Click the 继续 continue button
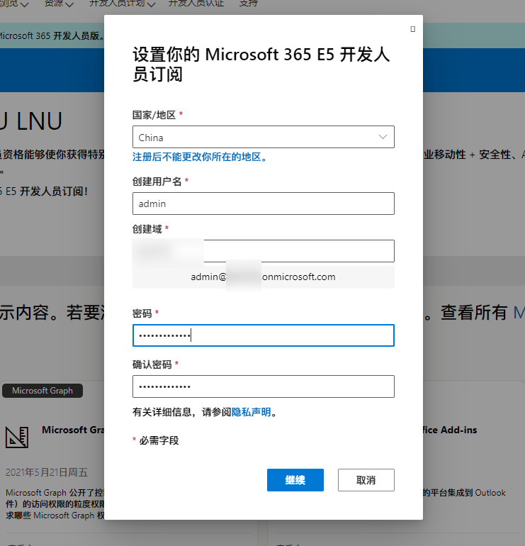The width and height of the screenshot is (525, 546). click(x=295, y=480)
